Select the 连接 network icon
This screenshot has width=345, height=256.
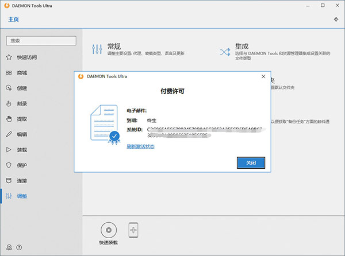(x=9, y=181)
